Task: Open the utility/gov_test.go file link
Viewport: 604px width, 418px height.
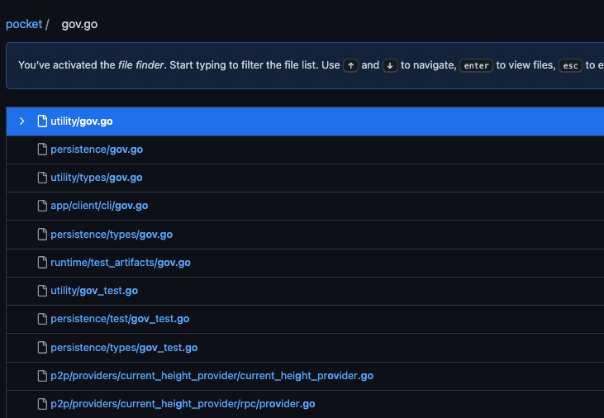Action: [94, 291]
